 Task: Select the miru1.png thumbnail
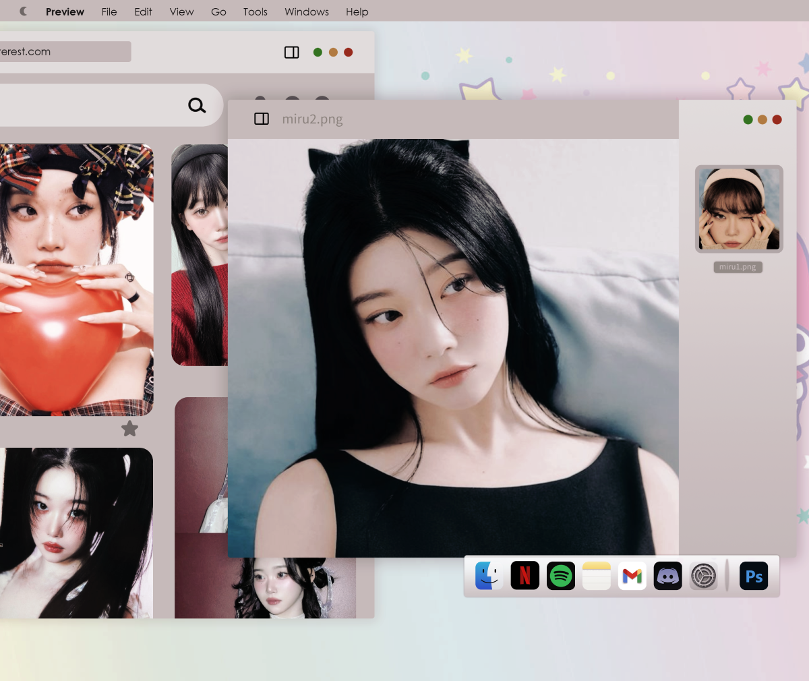coord(739,209)
